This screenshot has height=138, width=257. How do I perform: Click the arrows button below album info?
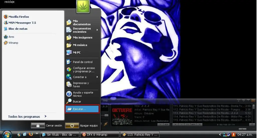click(x=160, y=124)
